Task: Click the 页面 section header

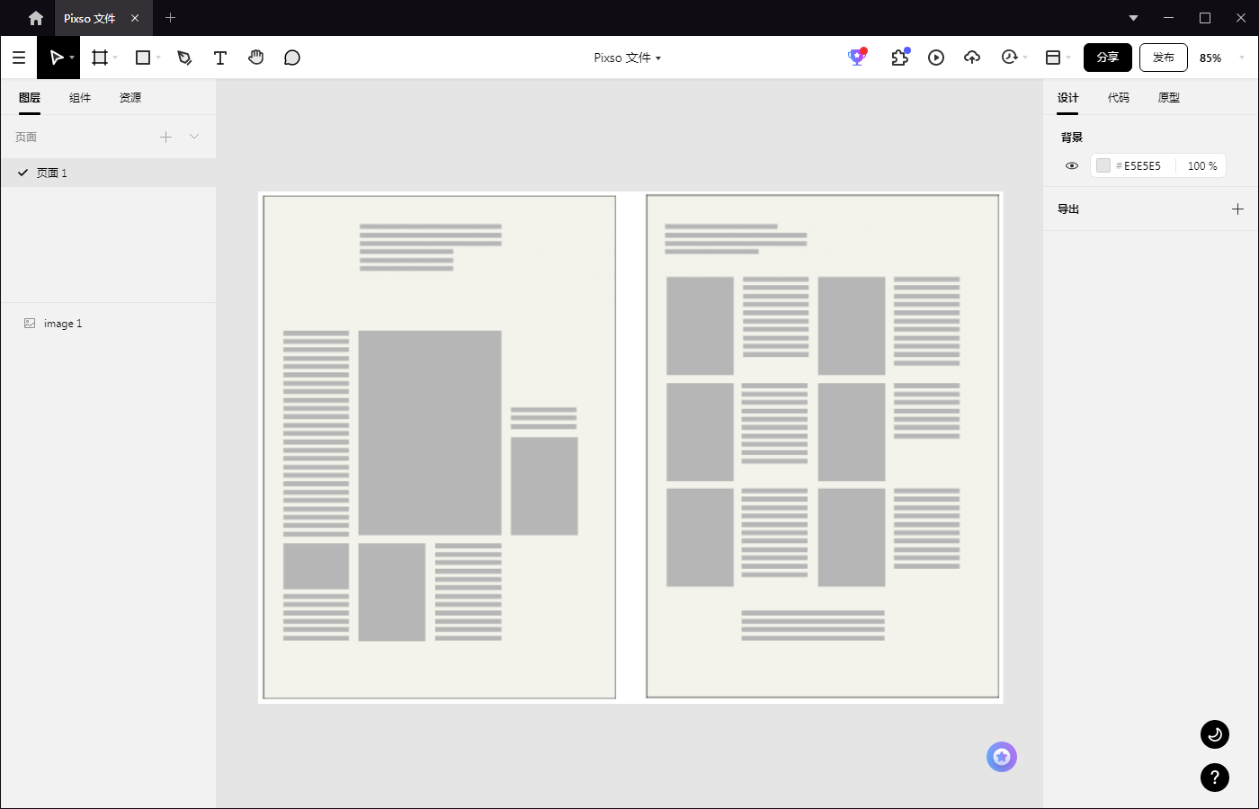Action: point(26,137)
